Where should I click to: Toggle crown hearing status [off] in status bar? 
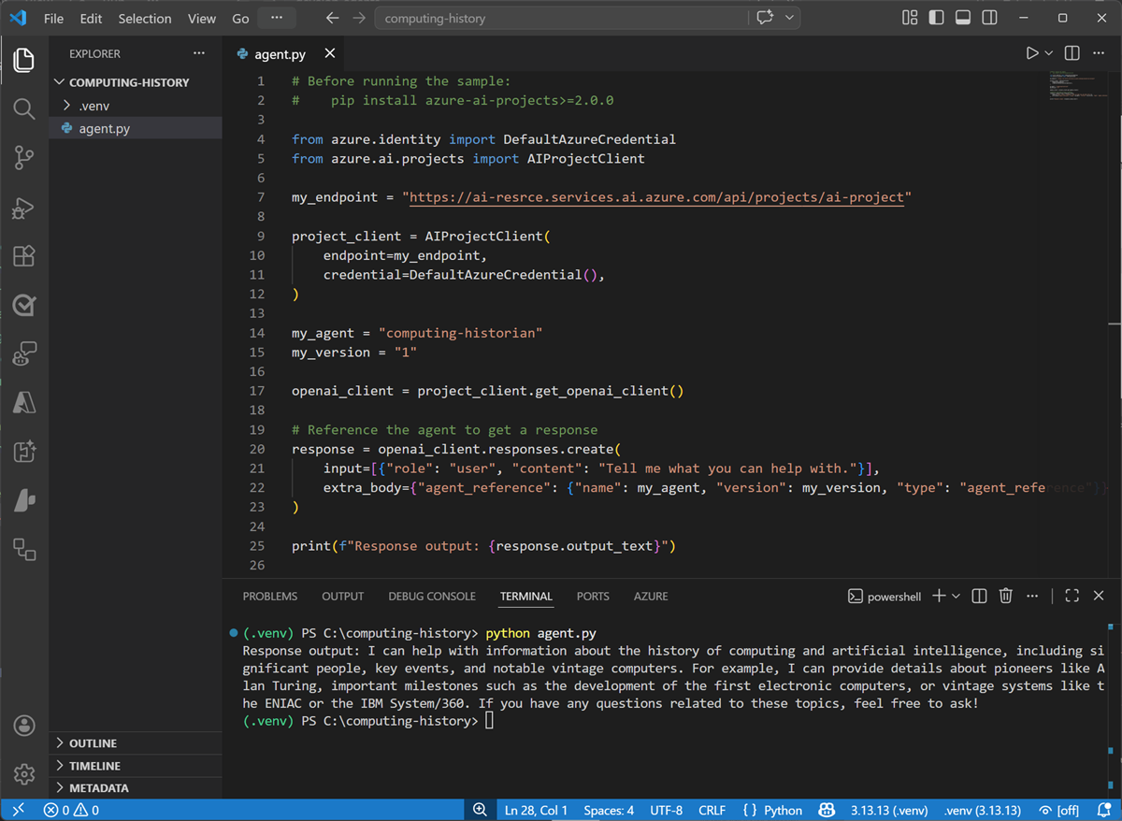coord(1057,810)
